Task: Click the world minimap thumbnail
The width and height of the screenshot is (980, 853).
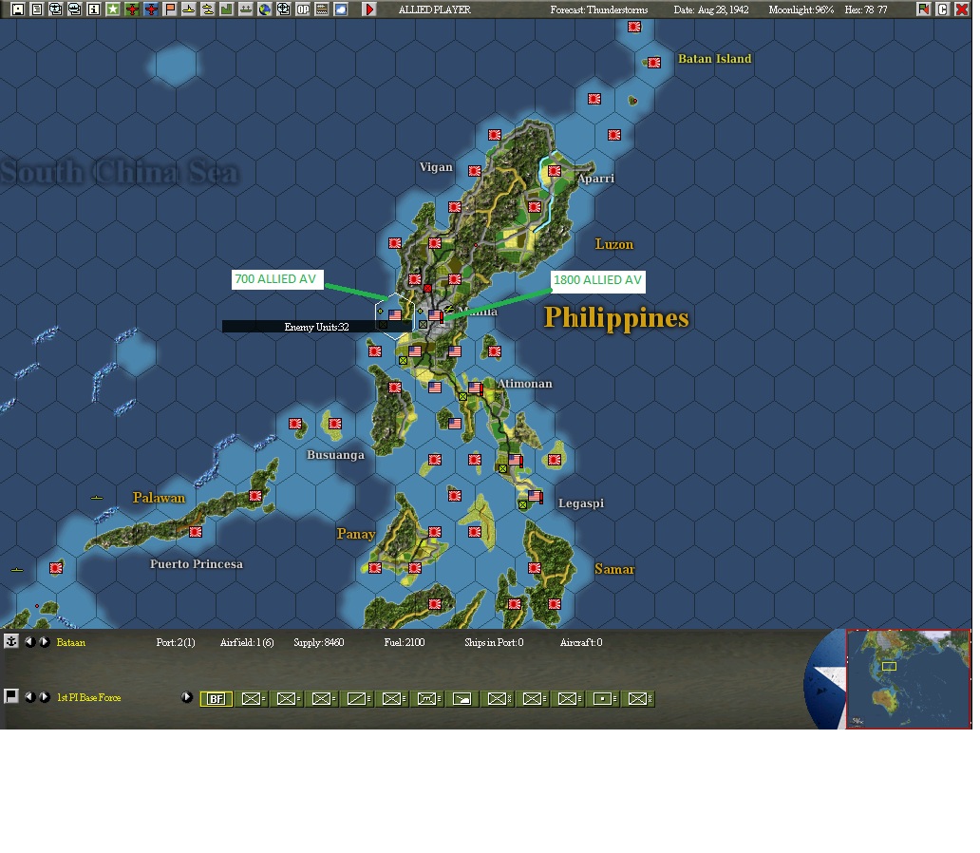Action: 908,679
